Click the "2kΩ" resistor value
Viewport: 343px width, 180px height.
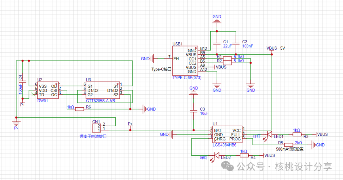[x=298, y=143]
